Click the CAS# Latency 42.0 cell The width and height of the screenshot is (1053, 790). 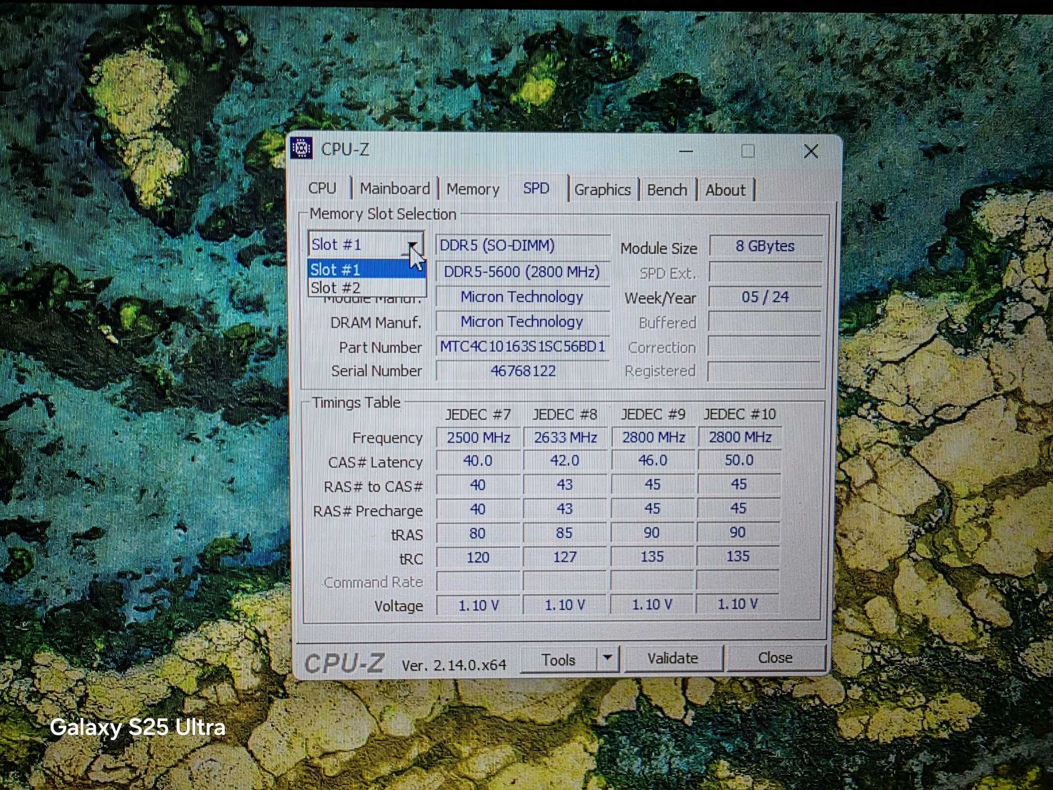tap(565, 460)
